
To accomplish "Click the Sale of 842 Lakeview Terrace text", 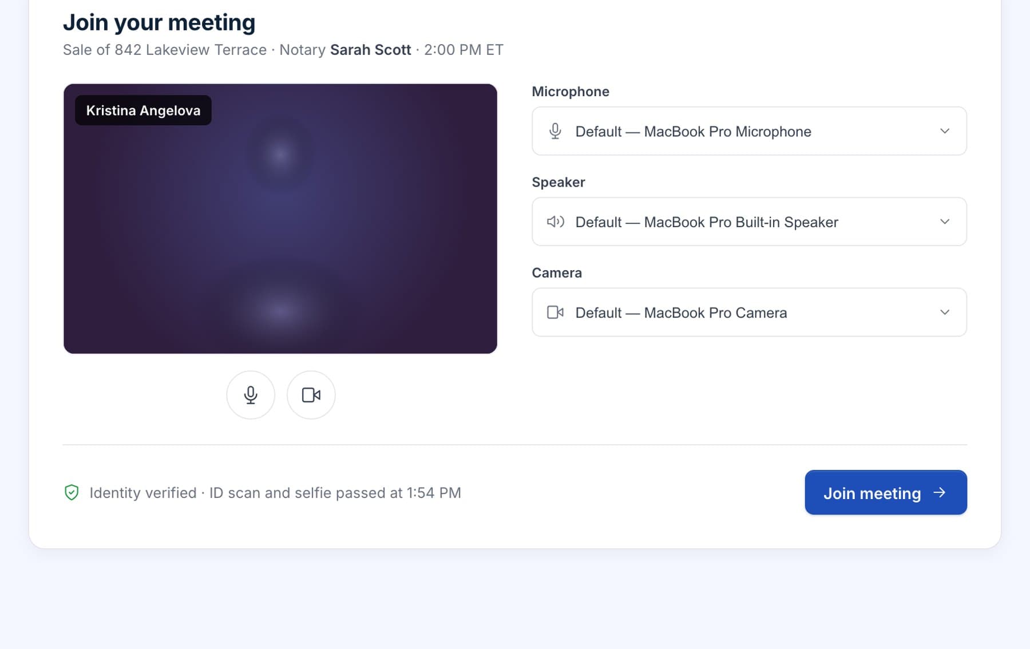I will click(165, 50).
